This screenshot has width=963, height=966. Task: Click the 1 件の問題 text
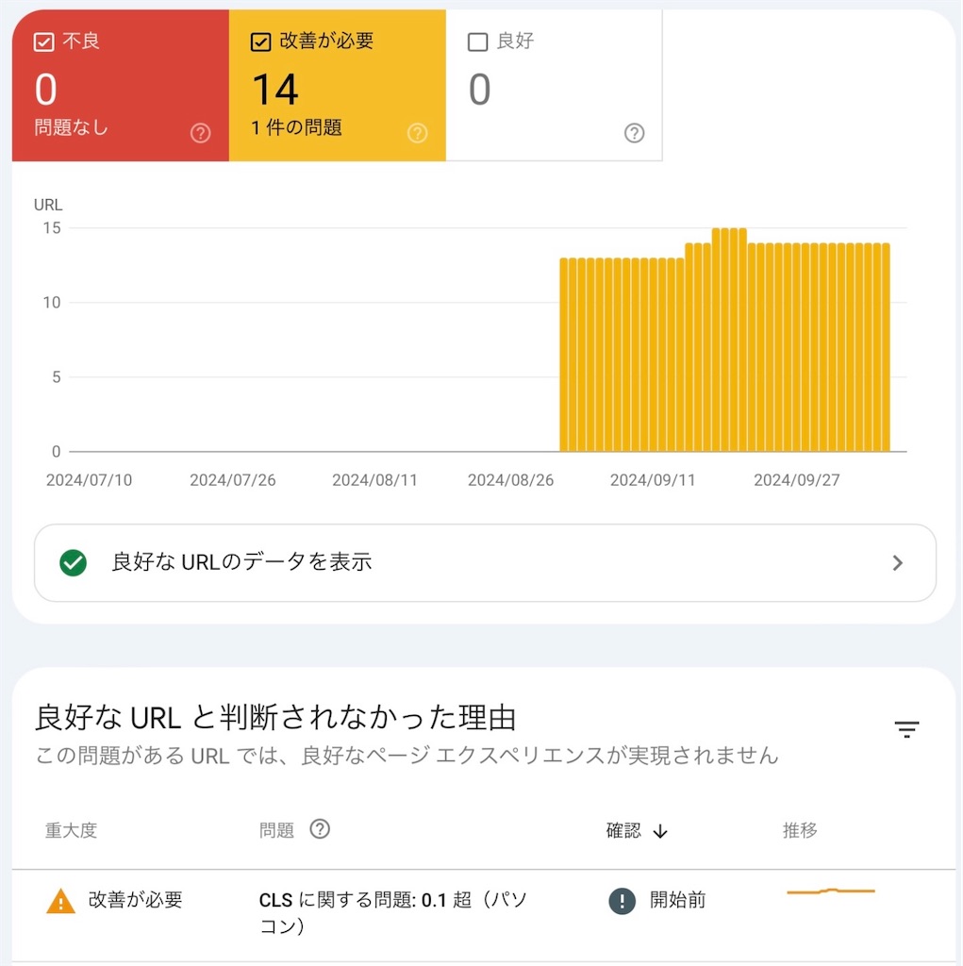pos(296,127)
